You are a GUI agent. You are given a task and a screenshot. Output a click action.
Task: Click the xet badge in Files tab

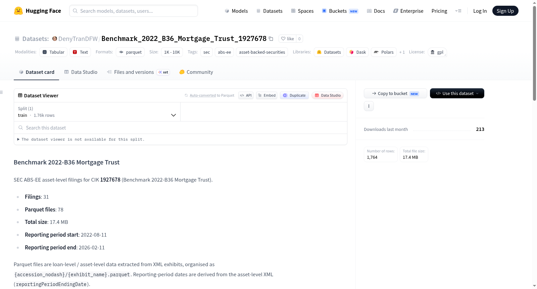tap(163, 72)
